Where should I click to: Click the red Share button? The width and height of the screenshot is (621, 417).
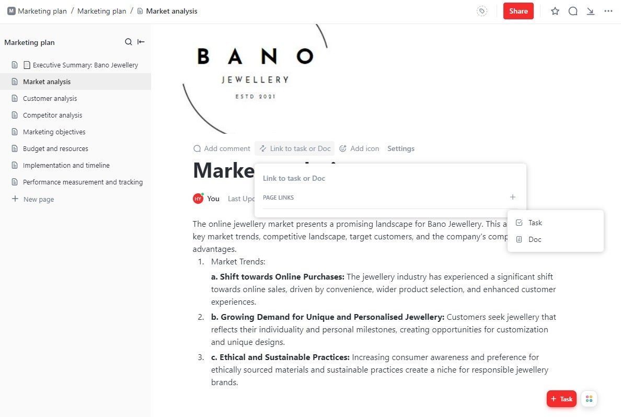pos(518,10)
